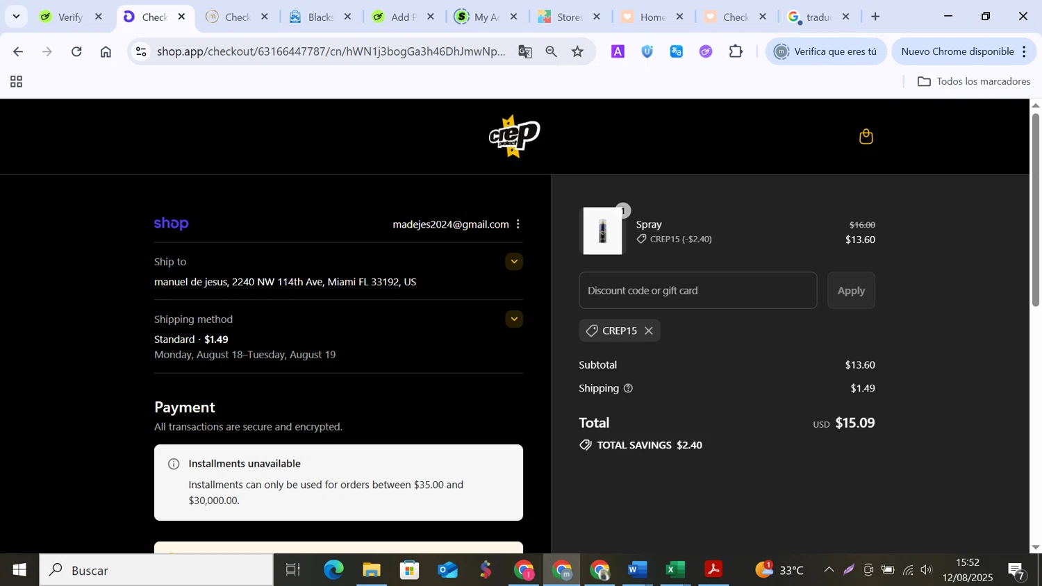Open Todos los marcadores folder
This screenshot has width=1042, height=586.
974,82
